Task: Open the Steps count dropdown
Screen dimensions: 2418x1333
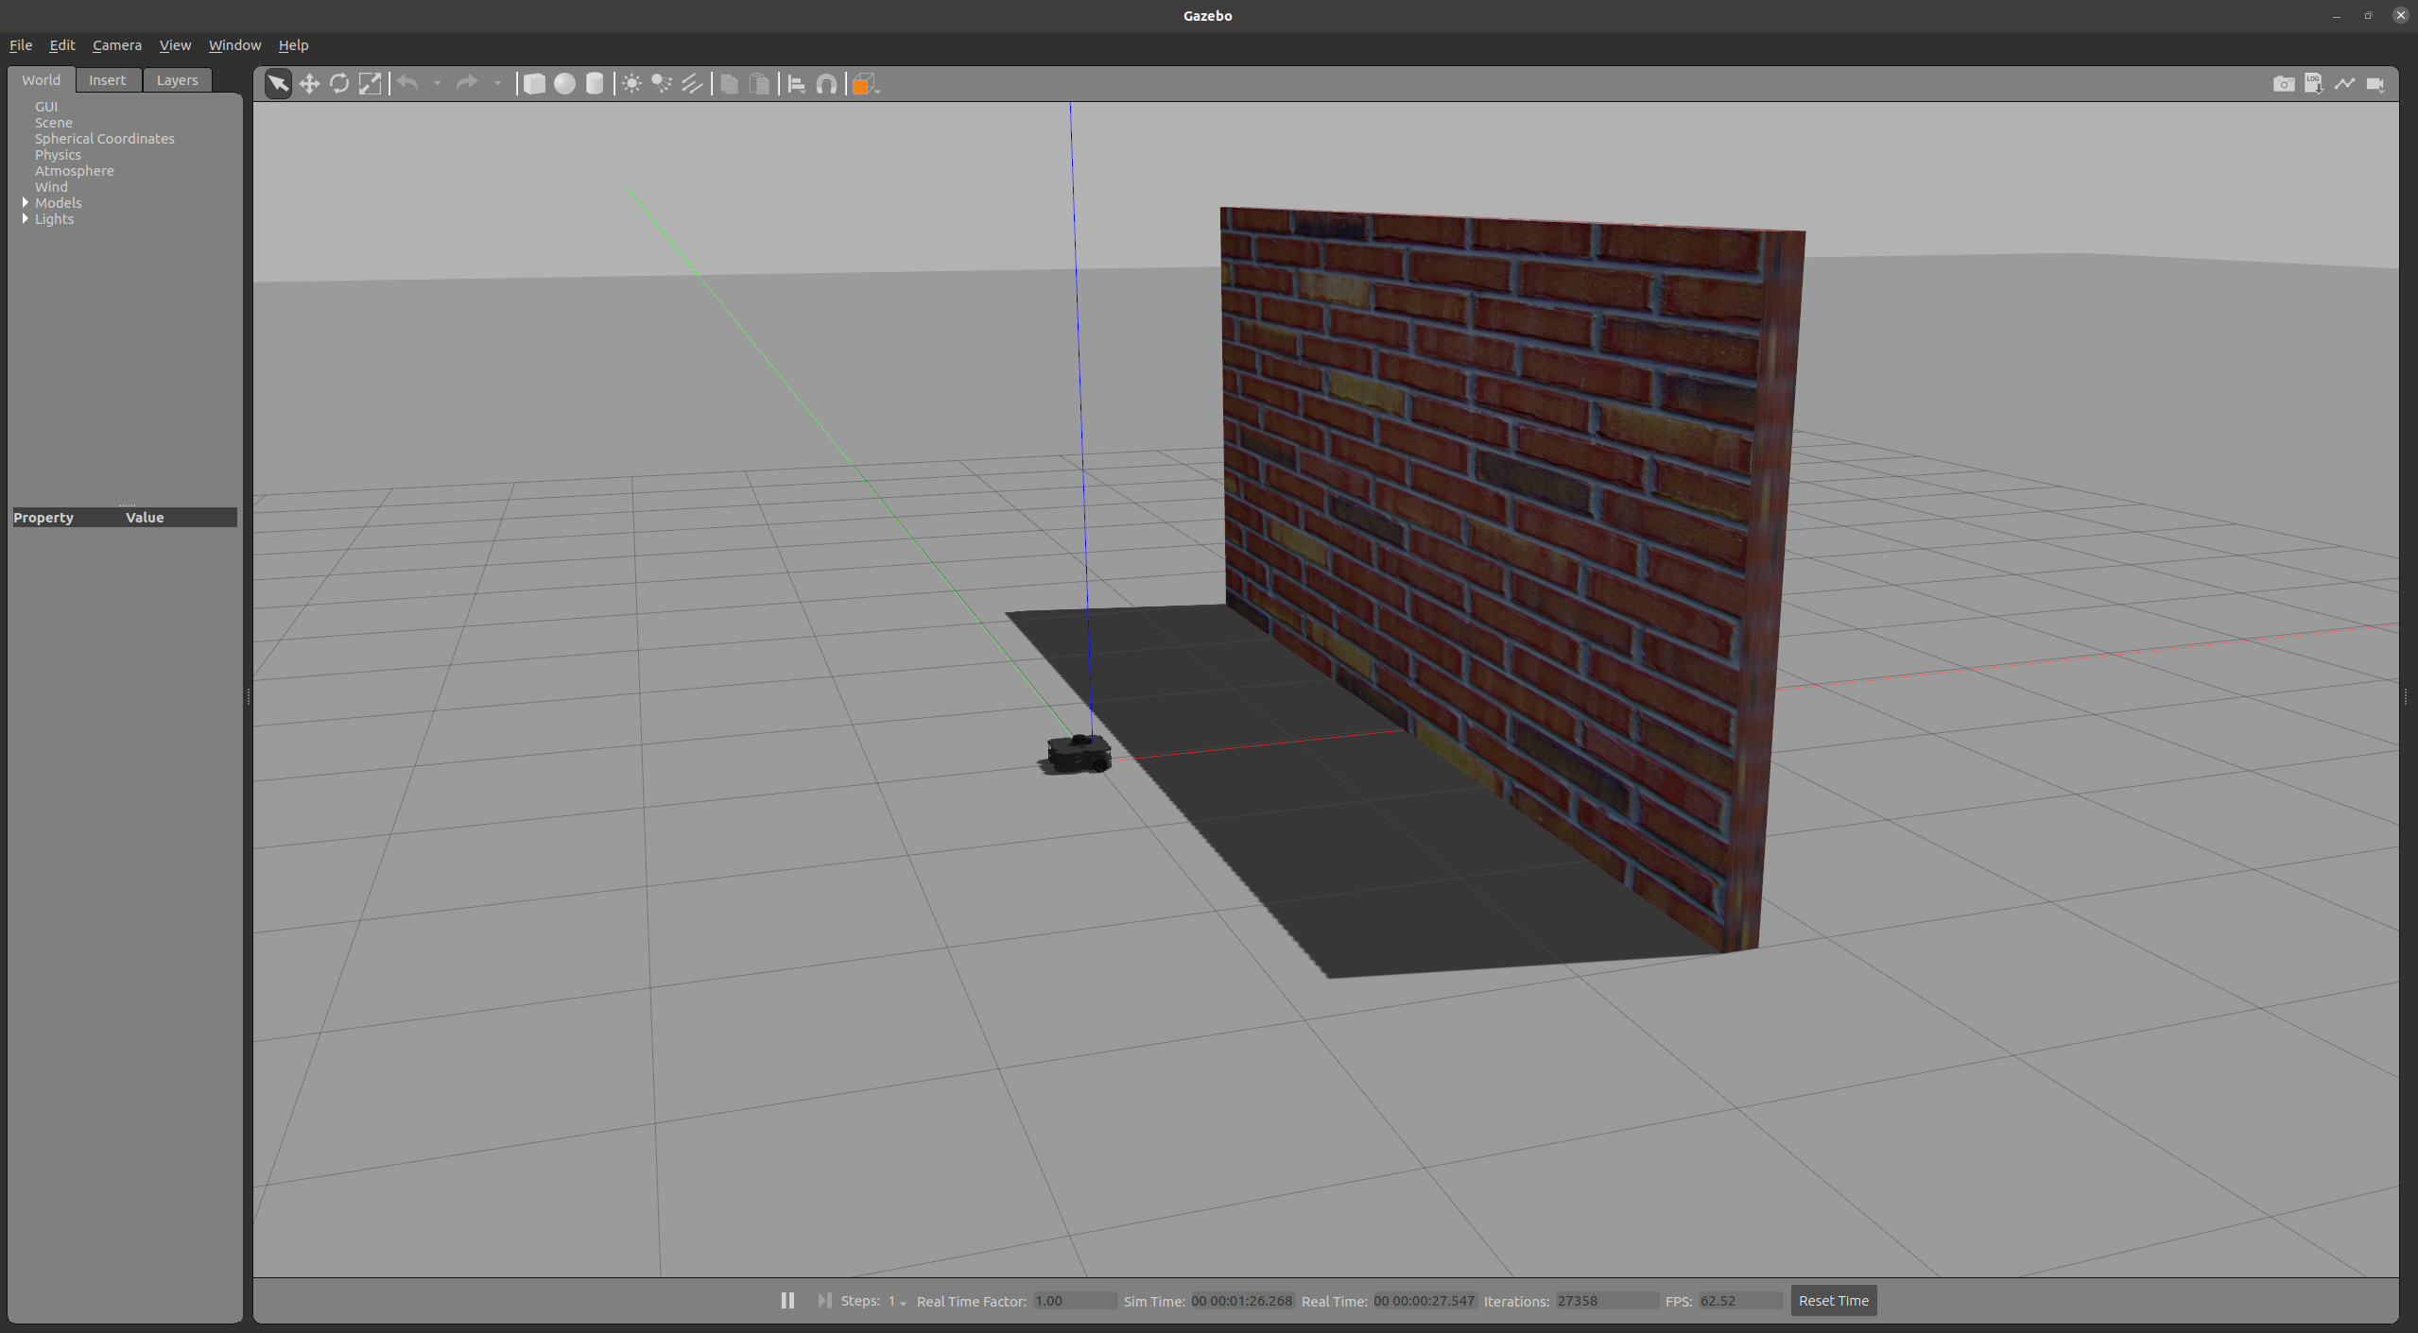Action: [x=897, y=1302]
